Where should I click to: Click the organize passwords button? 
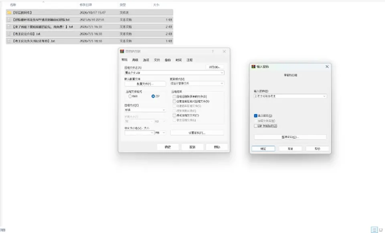coord(290,137)
